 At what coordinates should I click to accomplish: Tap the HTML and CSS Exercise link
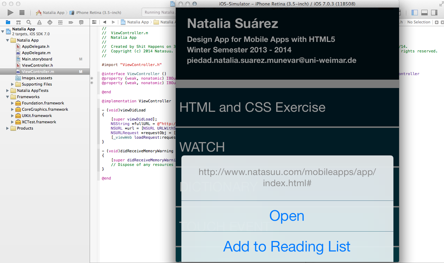pyautogui.click(x=252, y=107)
